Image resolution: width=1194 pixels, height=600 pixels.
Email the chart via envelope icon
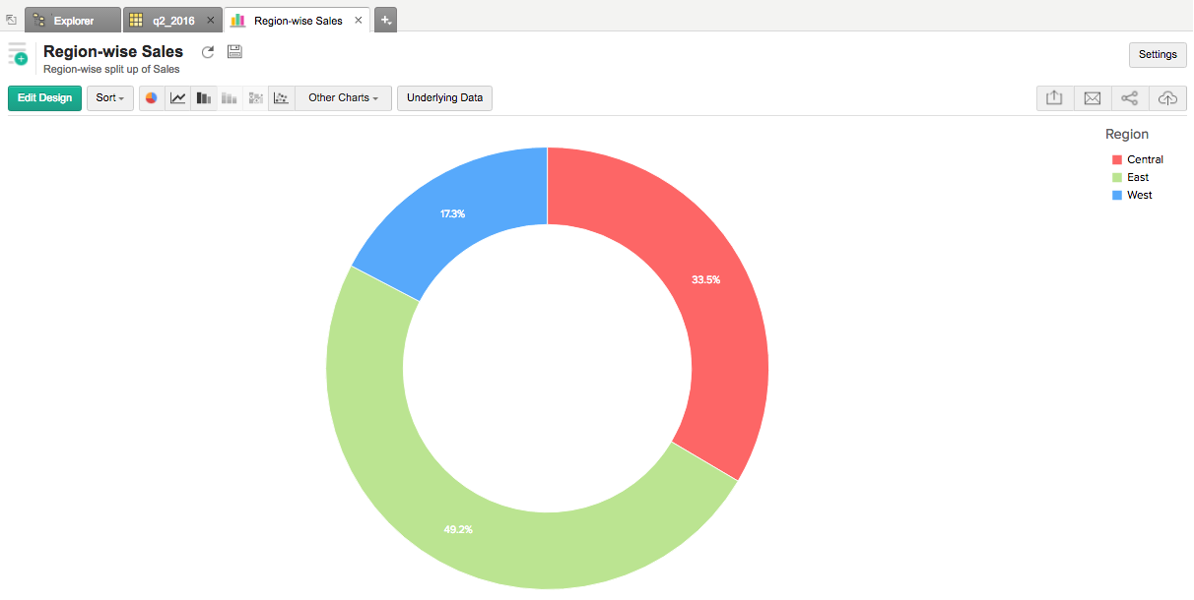tap(1092, 98)
